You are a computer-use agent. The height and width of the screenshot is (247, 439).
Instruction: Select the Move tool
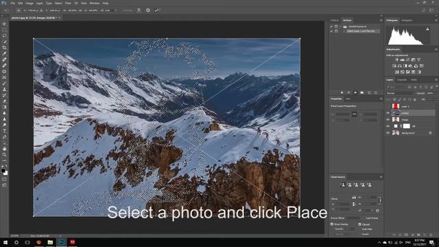[x=4, y=24]
